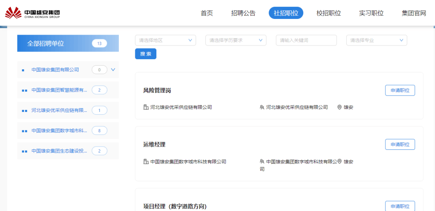Image resolution: width=435 pixels, height=211 pixels.
Task: Go to the 首页 nav item
Action: (x=207, y=13)
